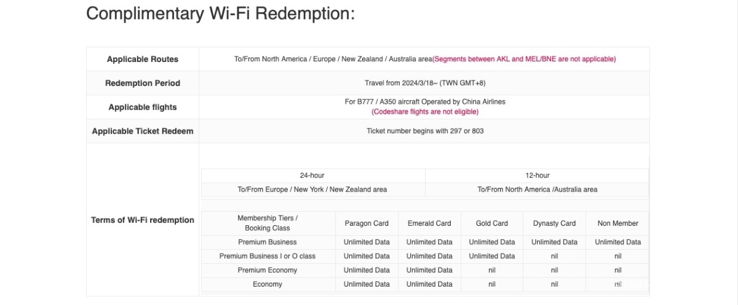The width and height of the screenshot is (738, 305).
Task: Select the Applicable Routes row label
Action: [143, 60]
